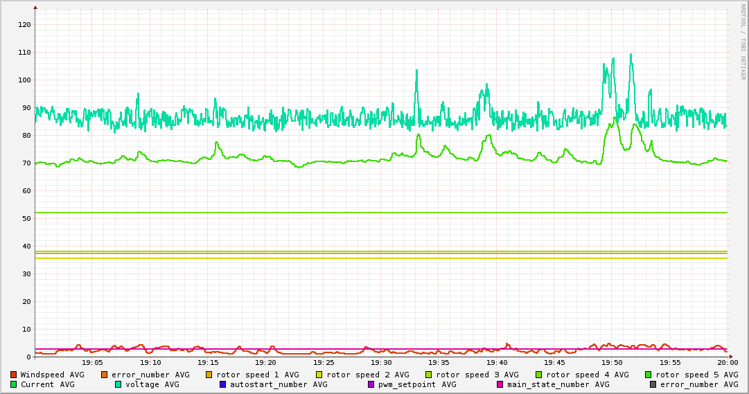The image size is (749, 394).
Task: Click the rotor speed 1 AVG color swatch
Action: (x=209, y=375)
